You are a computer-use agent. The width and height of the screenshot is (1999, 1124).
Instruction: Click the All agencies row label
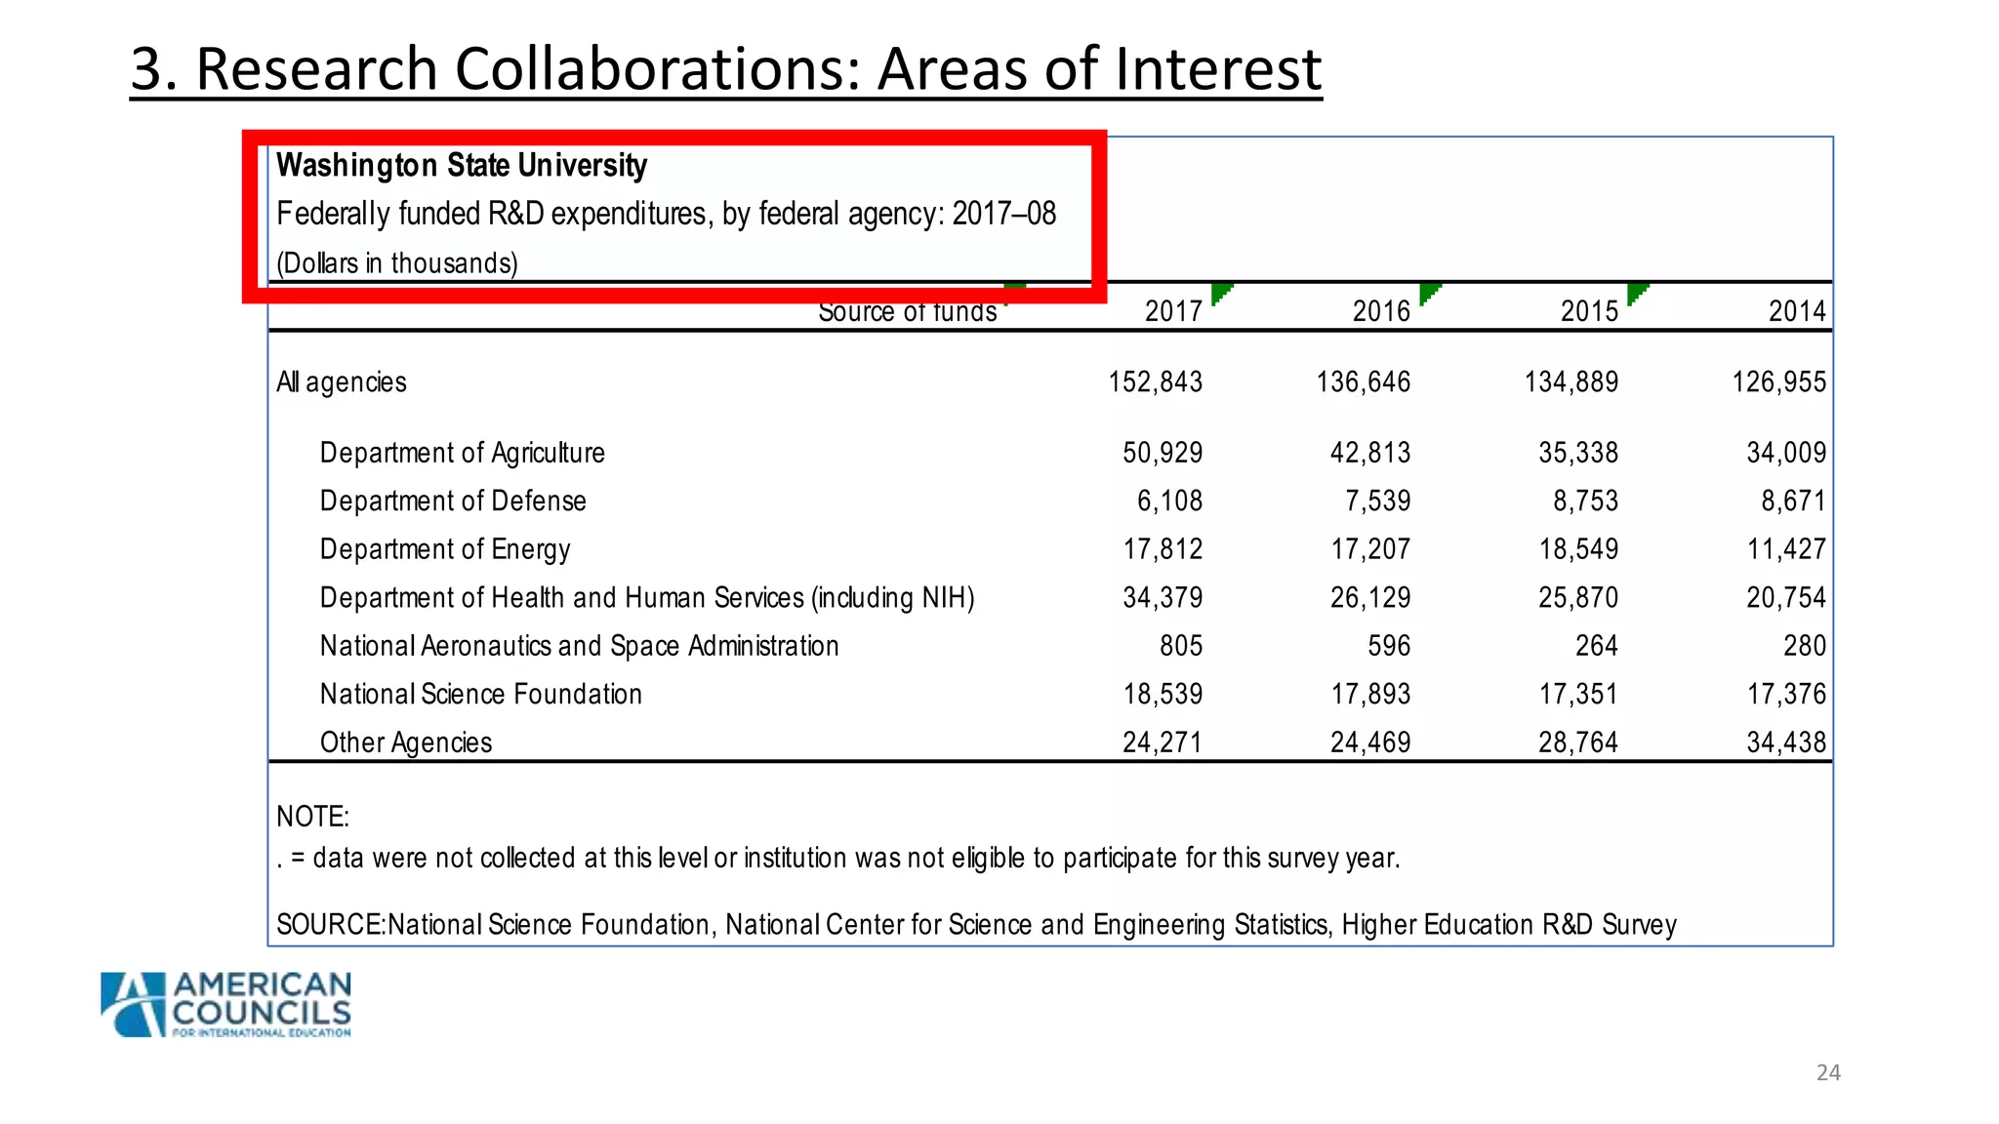coord(342,381)
